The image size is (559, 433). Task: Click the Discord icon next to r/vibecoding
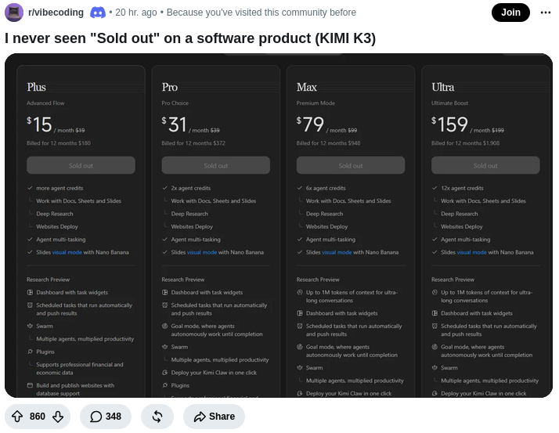98,13
